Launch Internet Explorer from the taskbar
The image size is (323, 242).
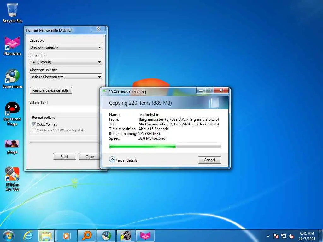(28, 236)
